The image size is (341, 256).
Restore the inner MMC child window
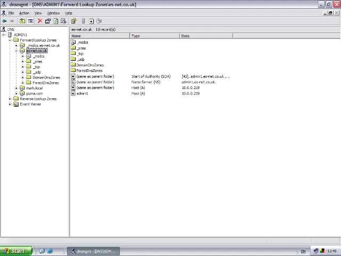tap(330, 13)
